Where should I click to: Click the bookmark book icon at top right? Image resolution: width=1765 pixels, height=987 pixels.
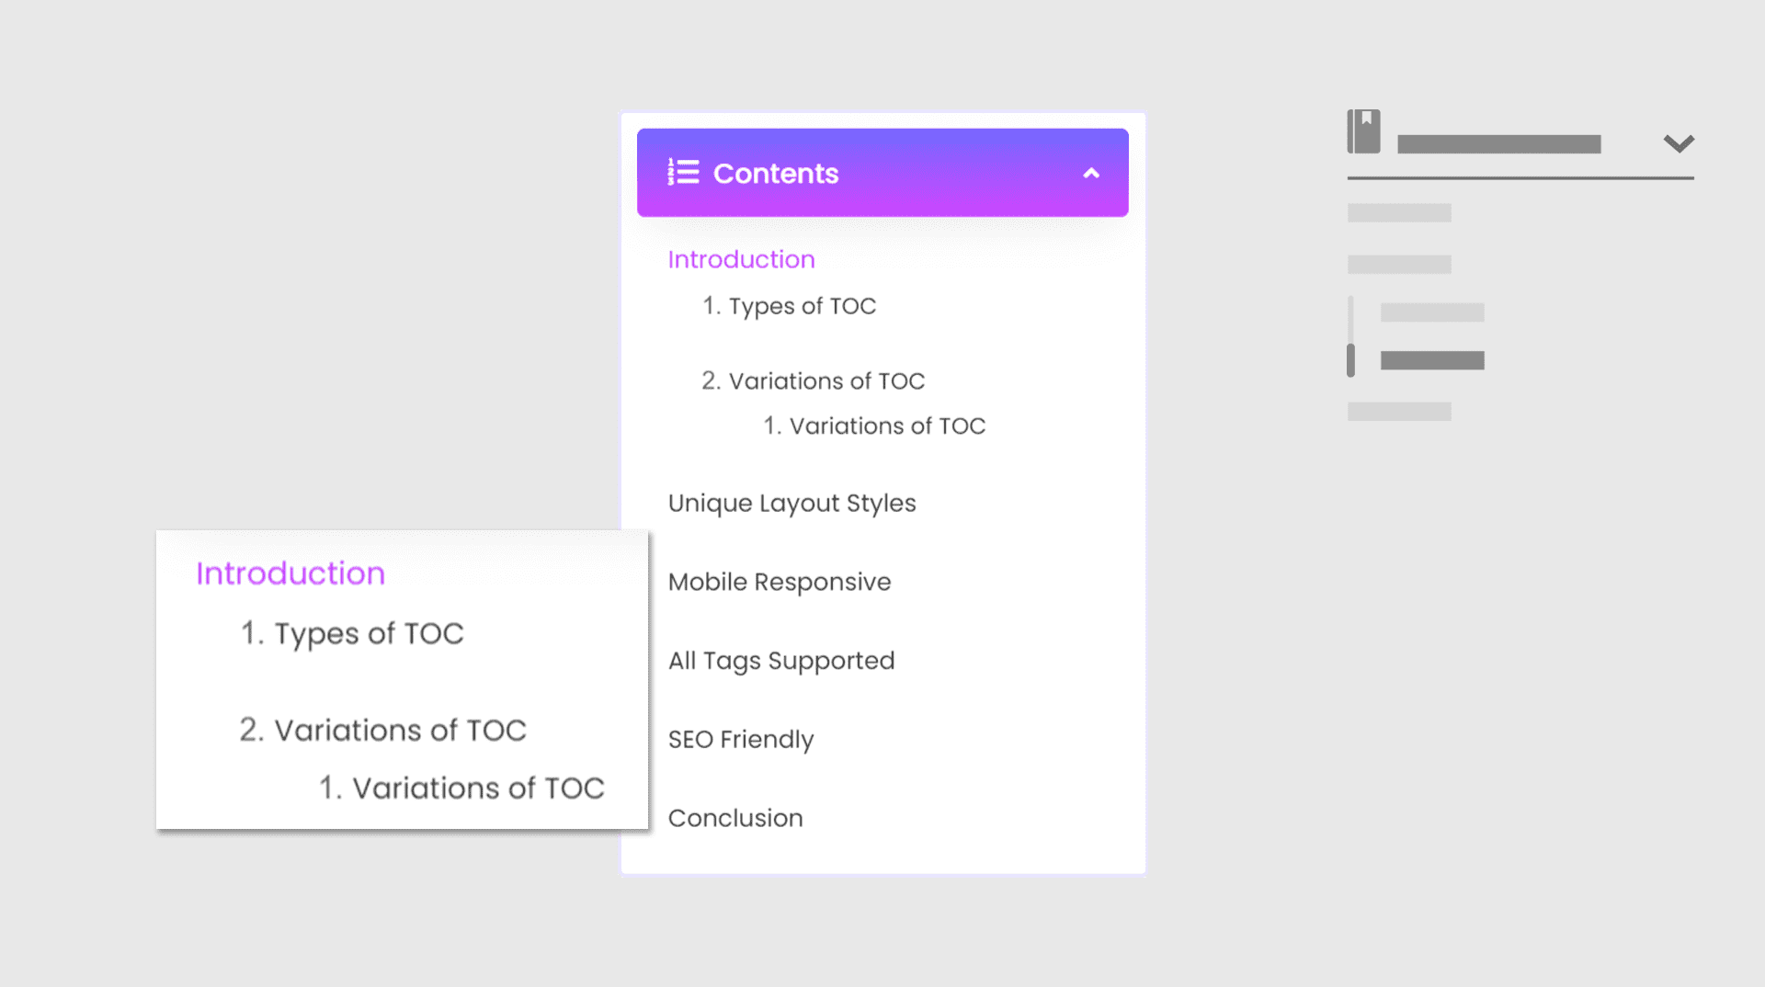click(x=1364, y=131)
